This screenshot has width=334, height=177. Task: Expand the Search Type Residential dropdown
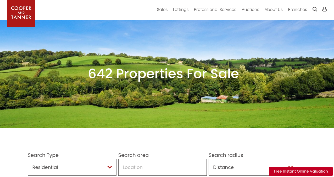72,167
